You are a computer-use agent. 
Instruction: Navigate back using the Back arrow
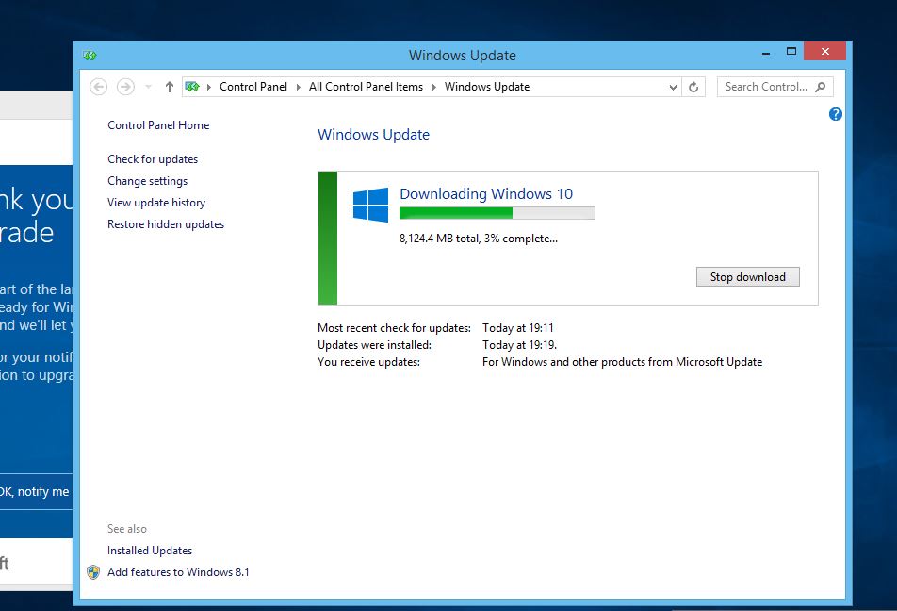98,86
